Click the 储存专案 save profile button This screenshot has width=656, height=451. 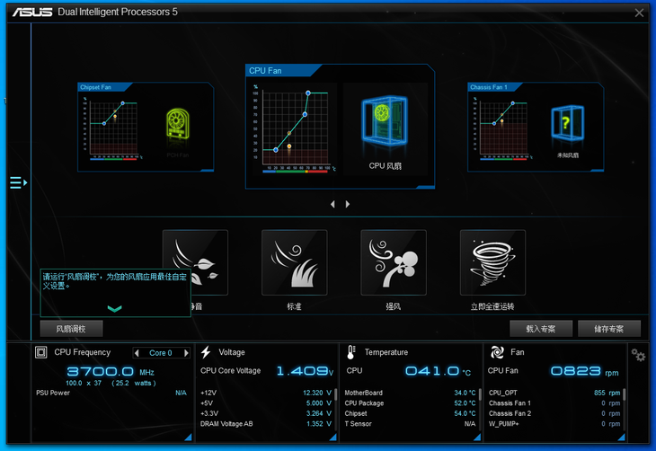[x=609, y=329]
